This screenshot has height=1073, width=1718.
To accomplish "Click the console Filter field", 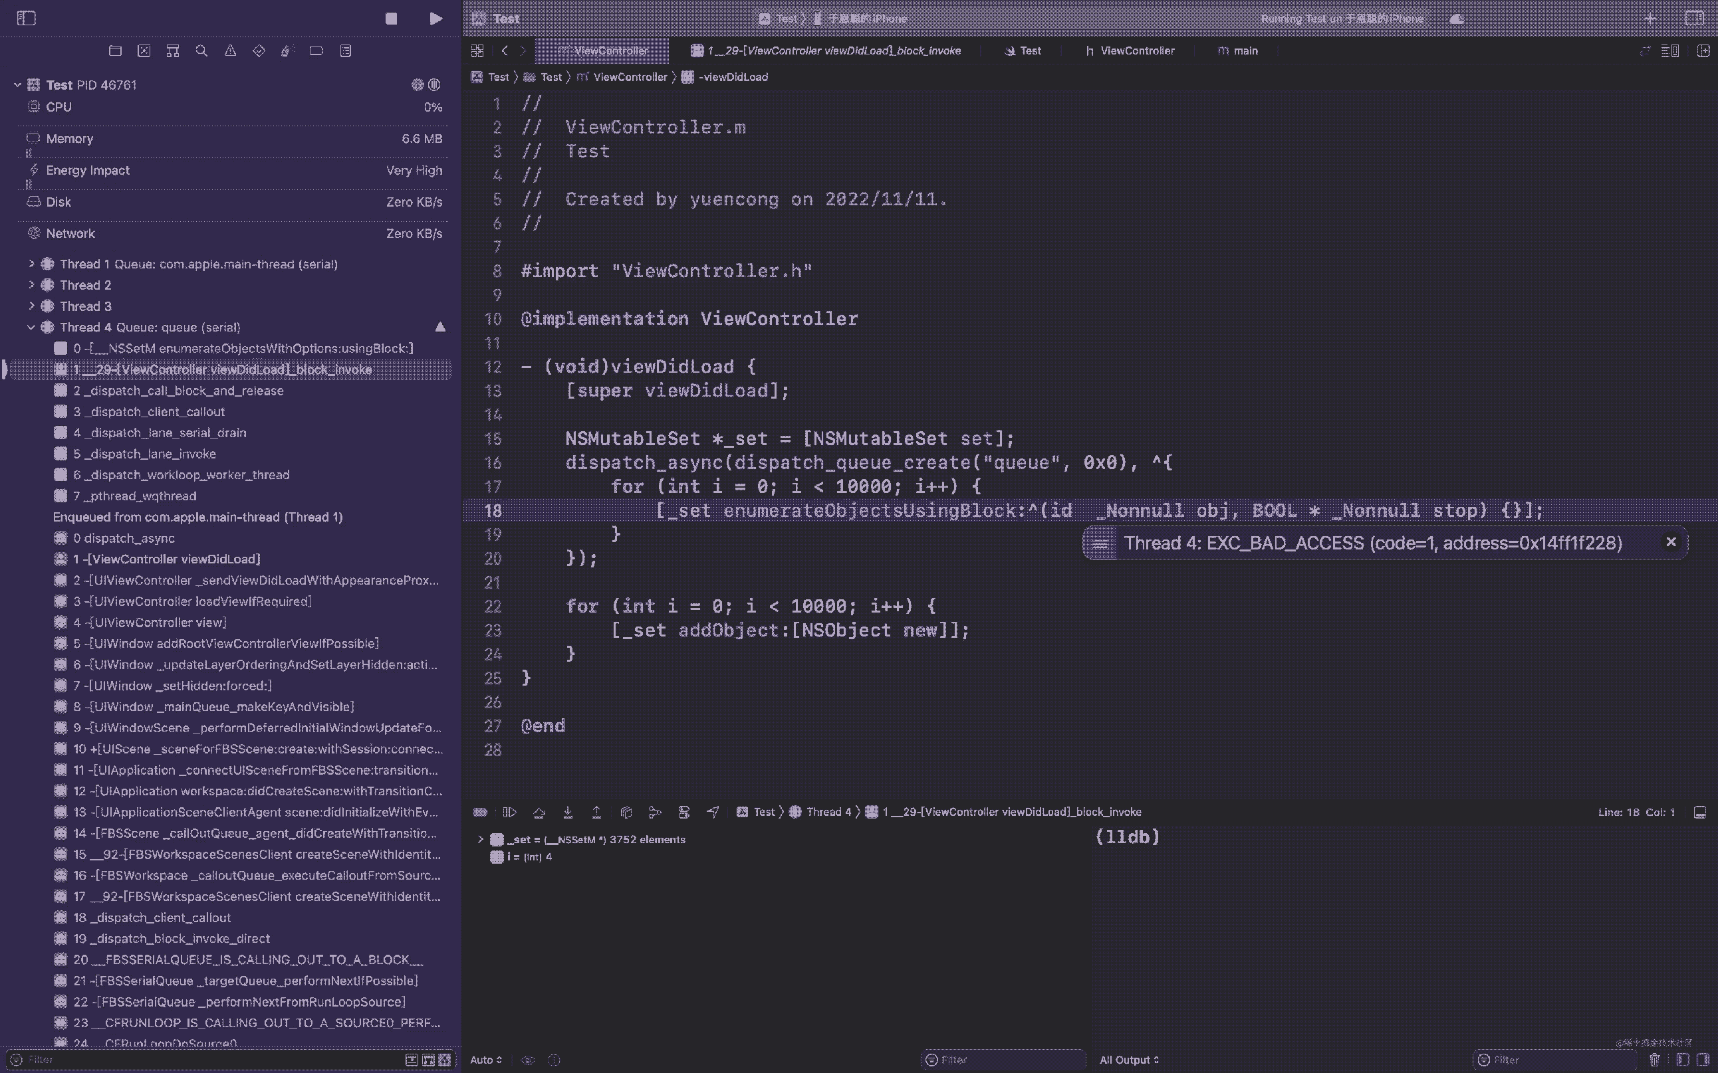I will (1554, 1060).
